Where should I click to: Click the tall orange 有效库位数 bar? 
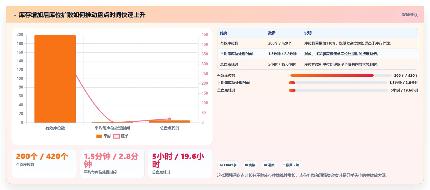[55, 79]
